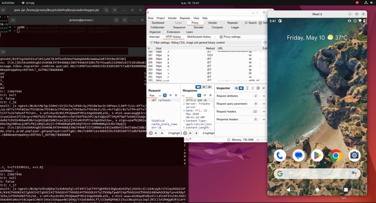Open Response search settings gear
Viewport: 376px width, 203px height.
(x=185, y=133)
